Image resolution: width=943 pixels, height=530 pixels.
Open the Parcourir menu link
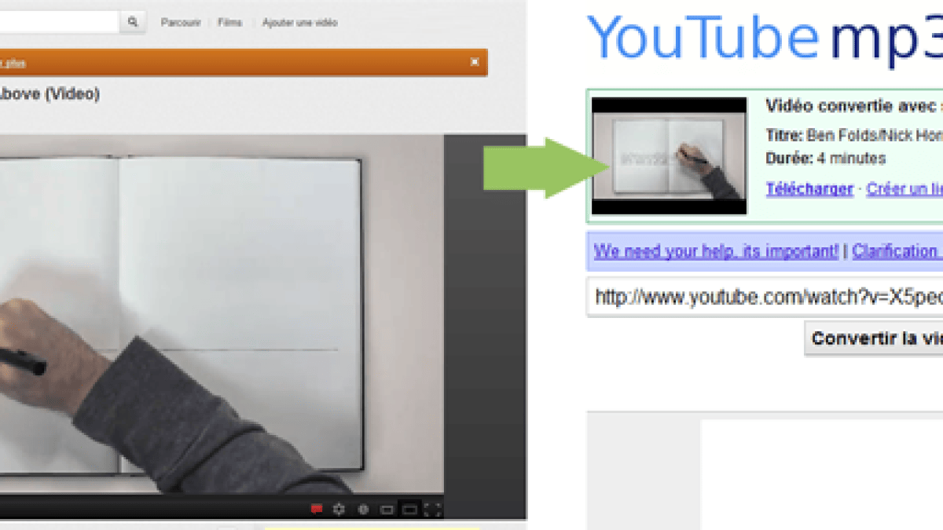(x=181, y=23)
